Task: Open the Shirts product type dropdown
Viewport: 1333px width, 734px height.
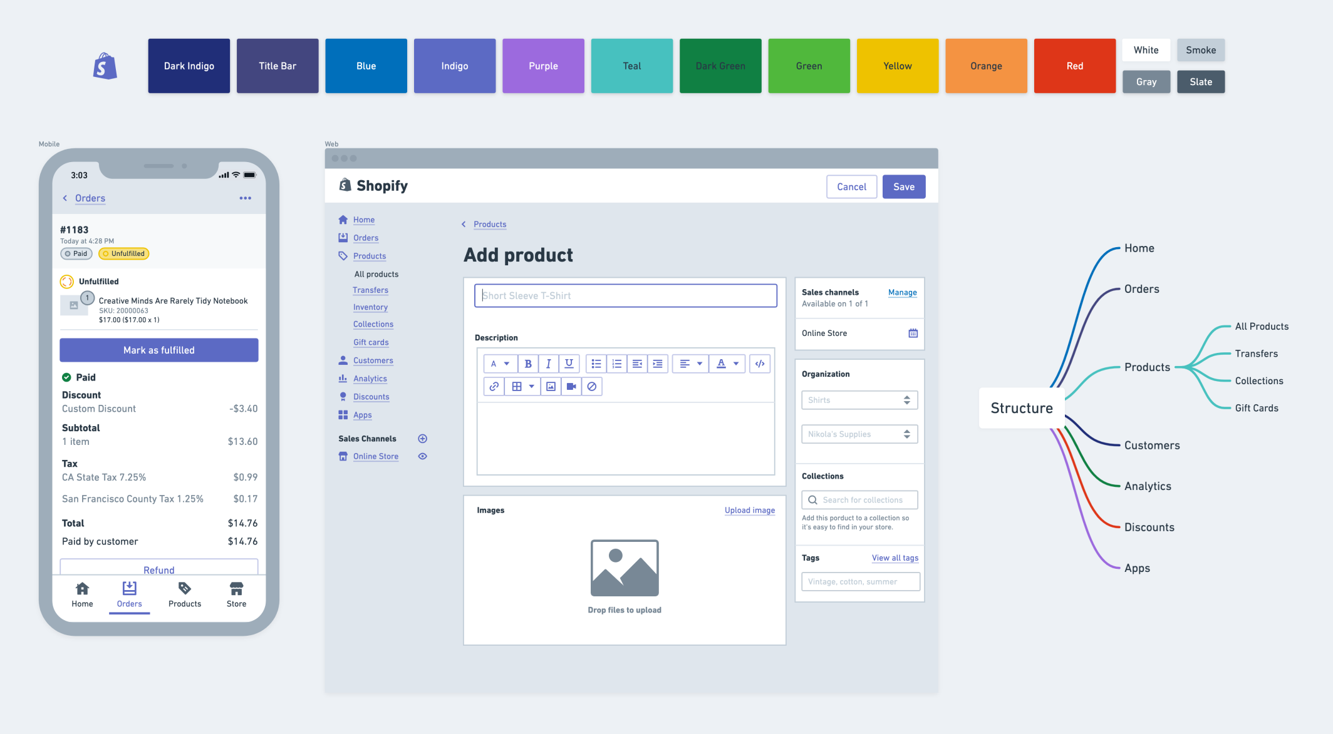Action: (859, 400)
